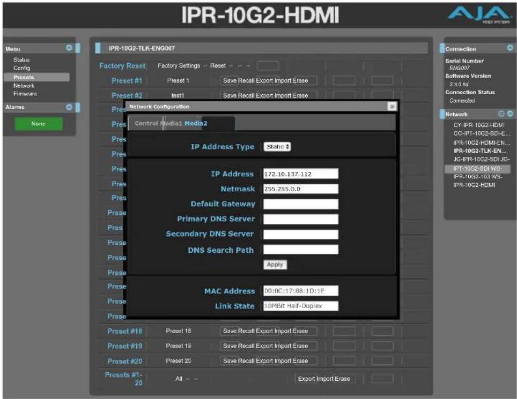
Task: Click the Preset 1 name text
Action: pyautogui.click(x=178, y=81)
